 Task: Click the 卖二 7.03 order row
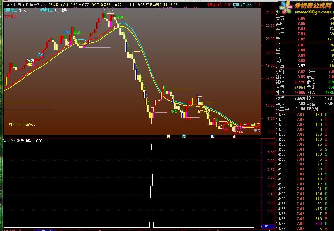(304, 34)
